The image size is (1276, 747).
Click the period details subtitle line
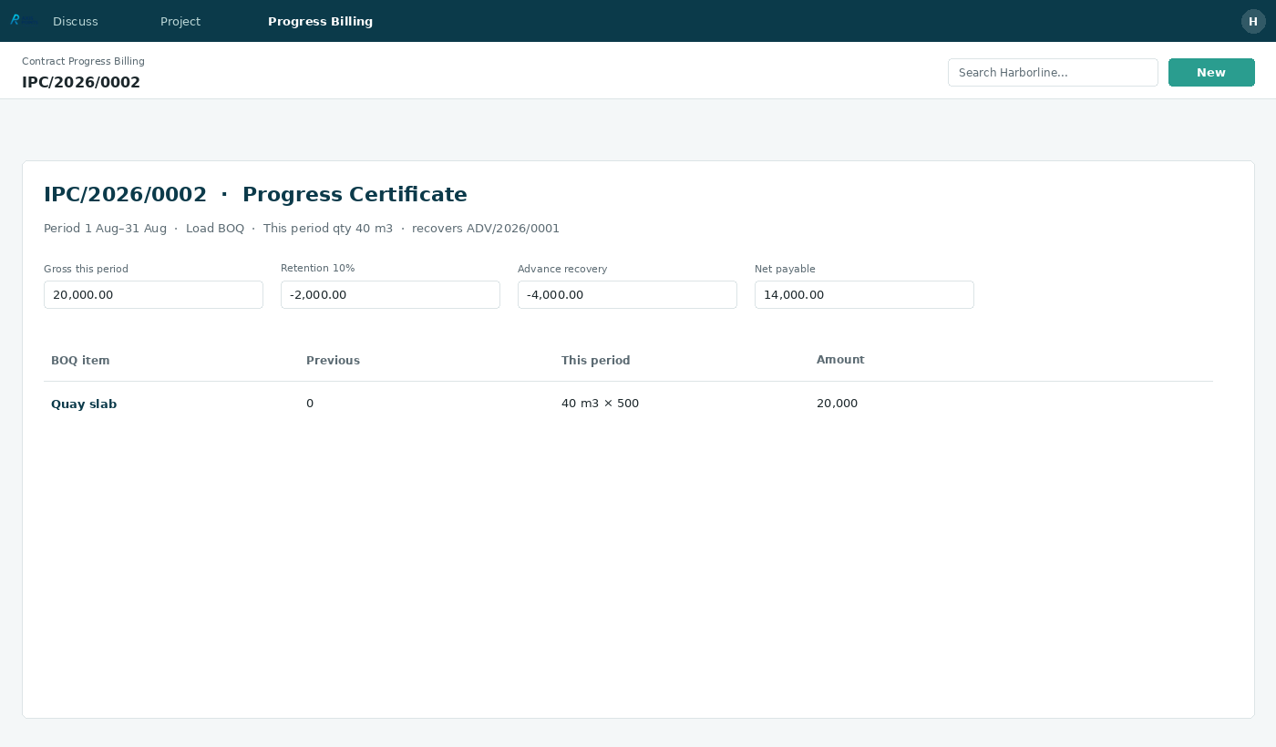tap(302, 229)
